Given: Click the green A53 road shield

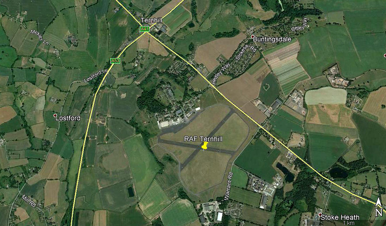Looking at the screenshot, I should tap(115, 61).
